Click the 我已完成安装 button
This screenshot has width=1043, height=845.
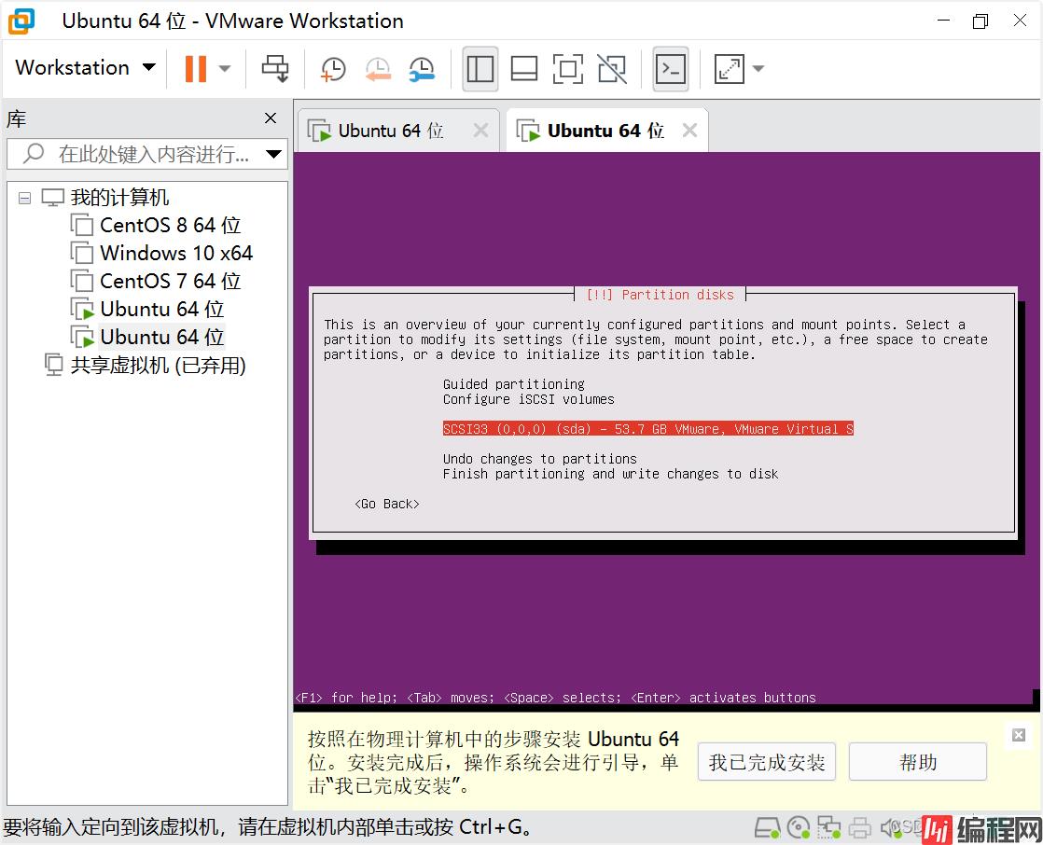766,762
